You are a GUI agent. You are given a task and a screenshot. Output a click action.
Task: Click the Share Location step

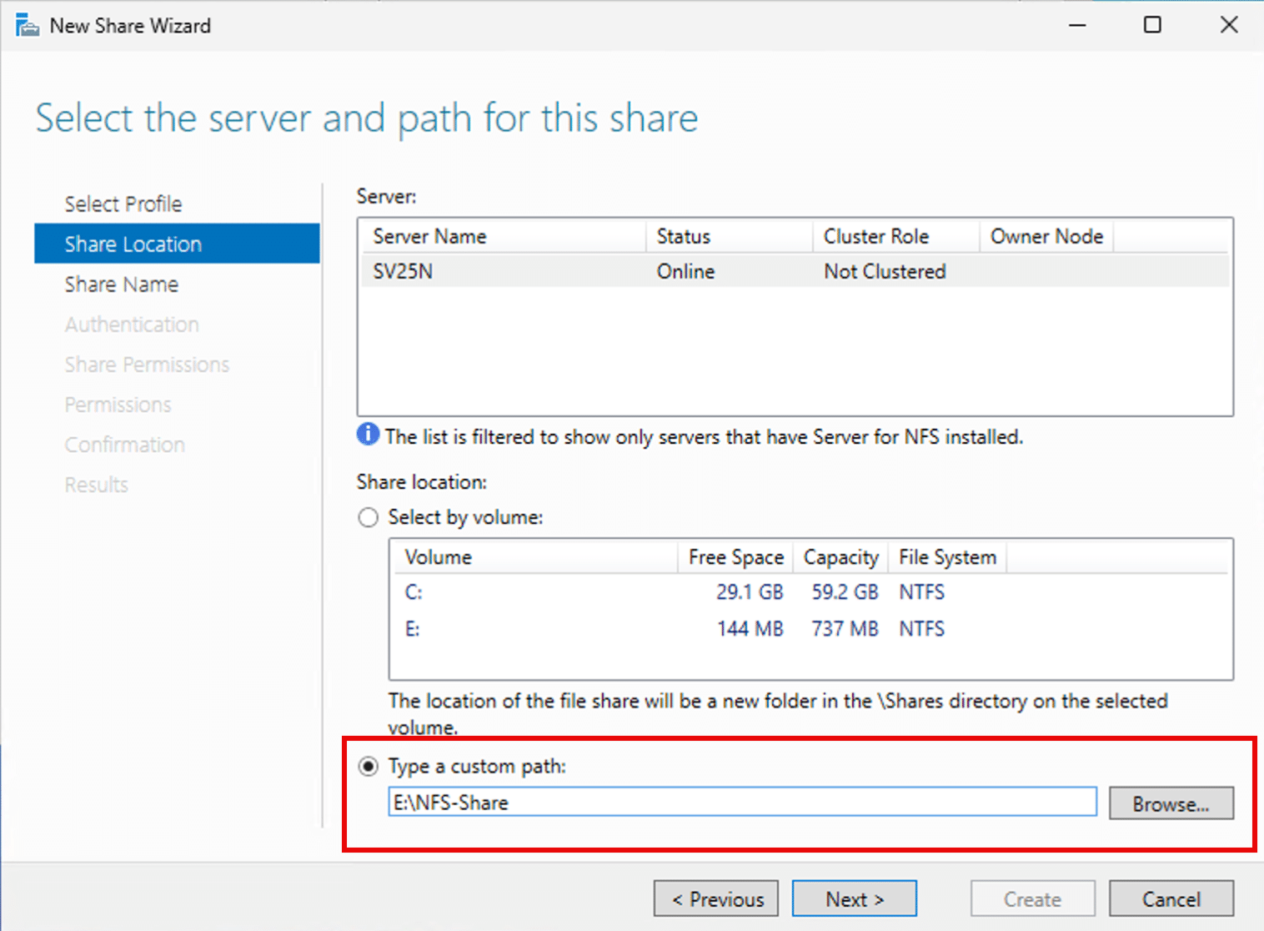[133, 244]
